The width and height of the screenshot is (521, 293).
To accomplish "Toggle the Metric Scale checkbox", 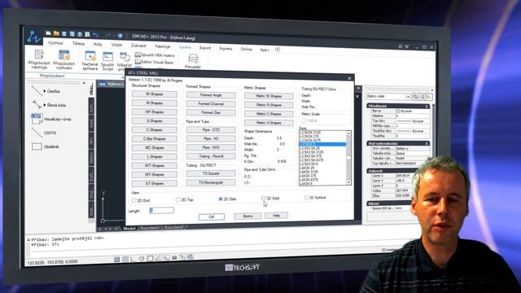I will (304, 120).
